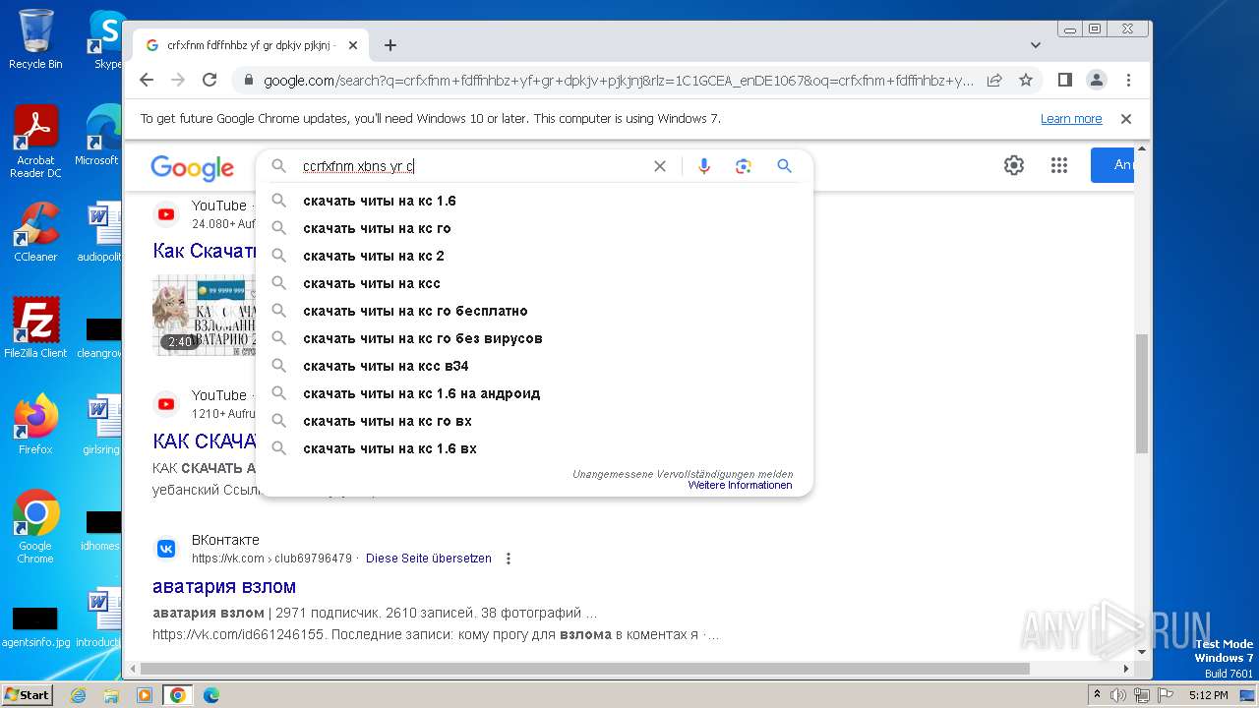Viewport: 1259px width, 708px height.
Task: Open FileZilla Client desktop shortcut
Action: click(x=35, y=328)
